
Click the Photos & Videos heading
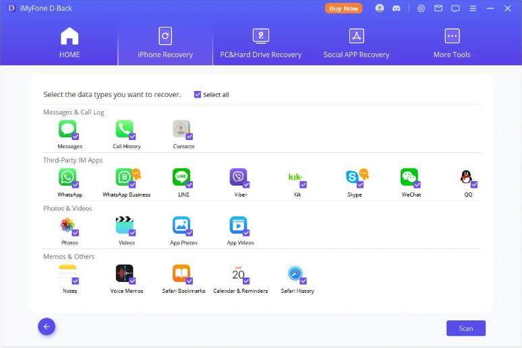point(67,209)
